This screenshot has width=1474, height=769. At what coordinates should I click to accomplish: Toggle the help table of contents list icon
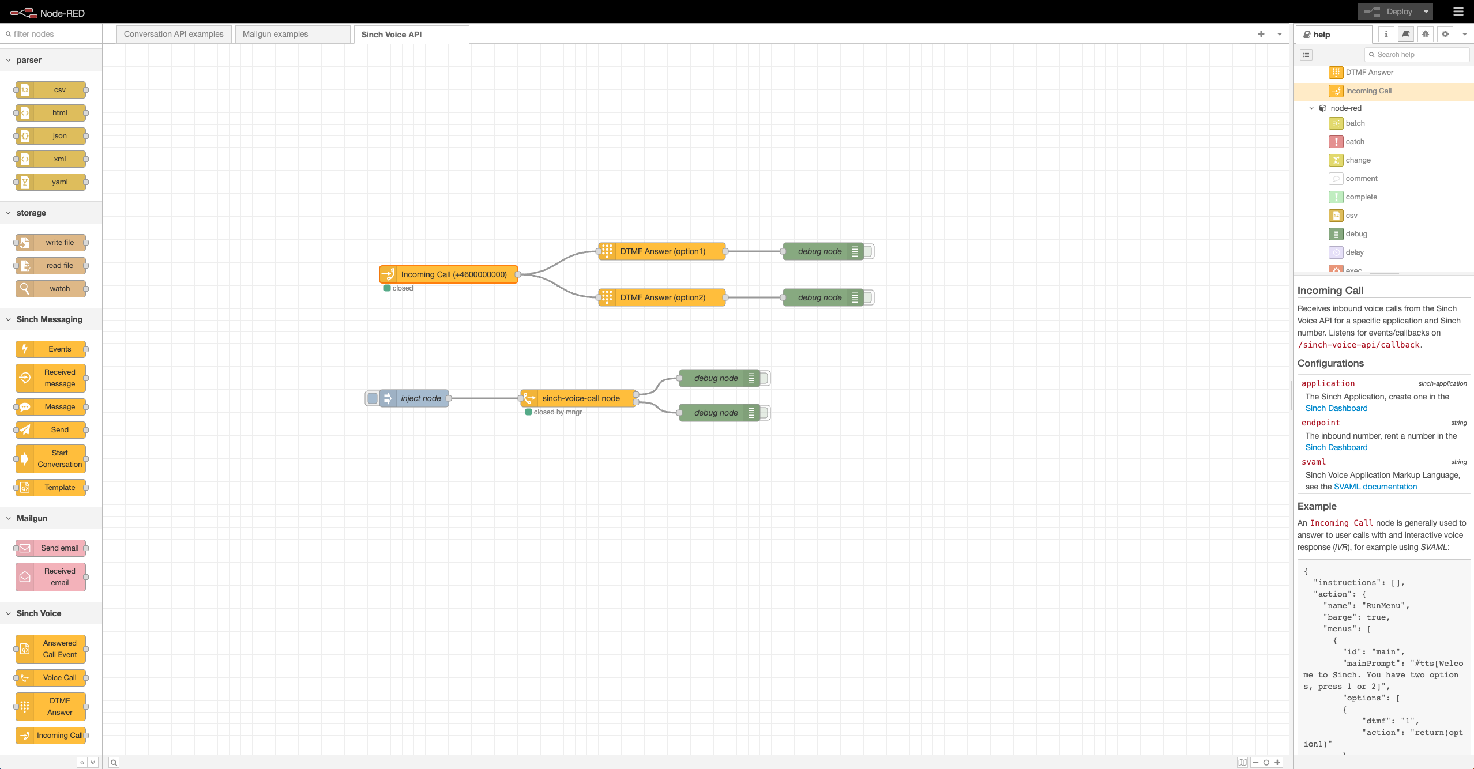[x=1307, y=55]
